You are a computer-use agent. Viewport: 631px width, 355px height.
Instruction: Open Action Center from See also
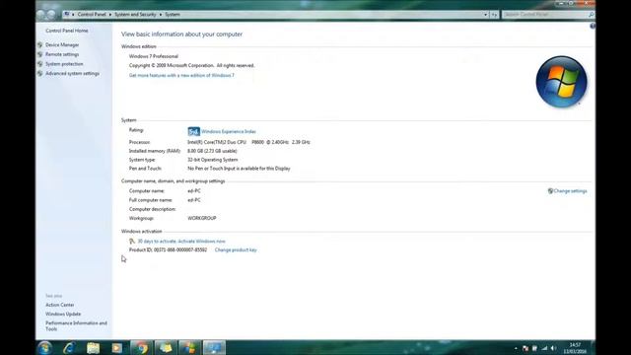(59, 305)
